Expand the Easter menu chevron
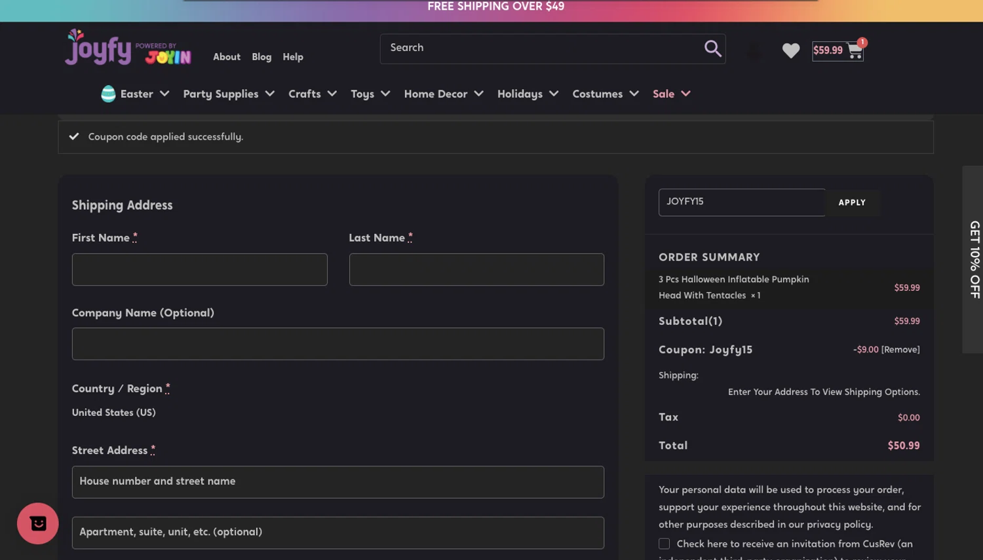This screenshot has width=983, height=560. coord(164,94)
